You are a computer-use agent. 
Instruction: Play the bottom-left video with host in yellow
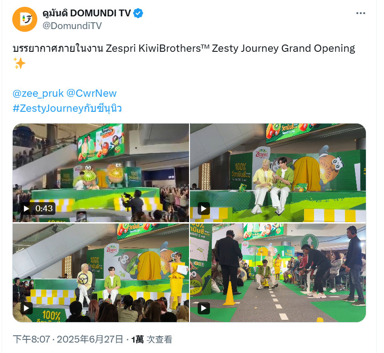coord(26,308)
